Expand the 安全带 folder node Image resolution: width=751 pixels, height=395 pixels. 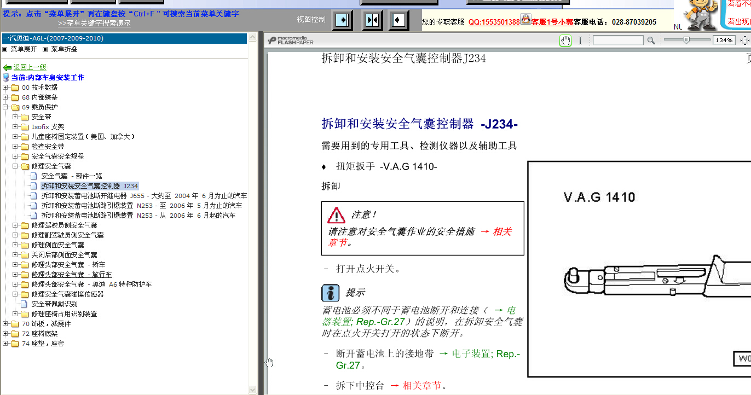[x=15, y=117]
